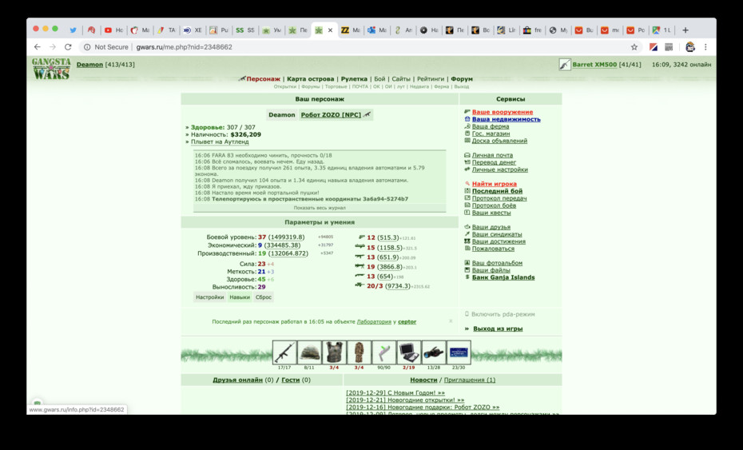The height and width of the screenshot is (450, 743).
Task: Open Гос. магазин link
Action: click(491, 133)
